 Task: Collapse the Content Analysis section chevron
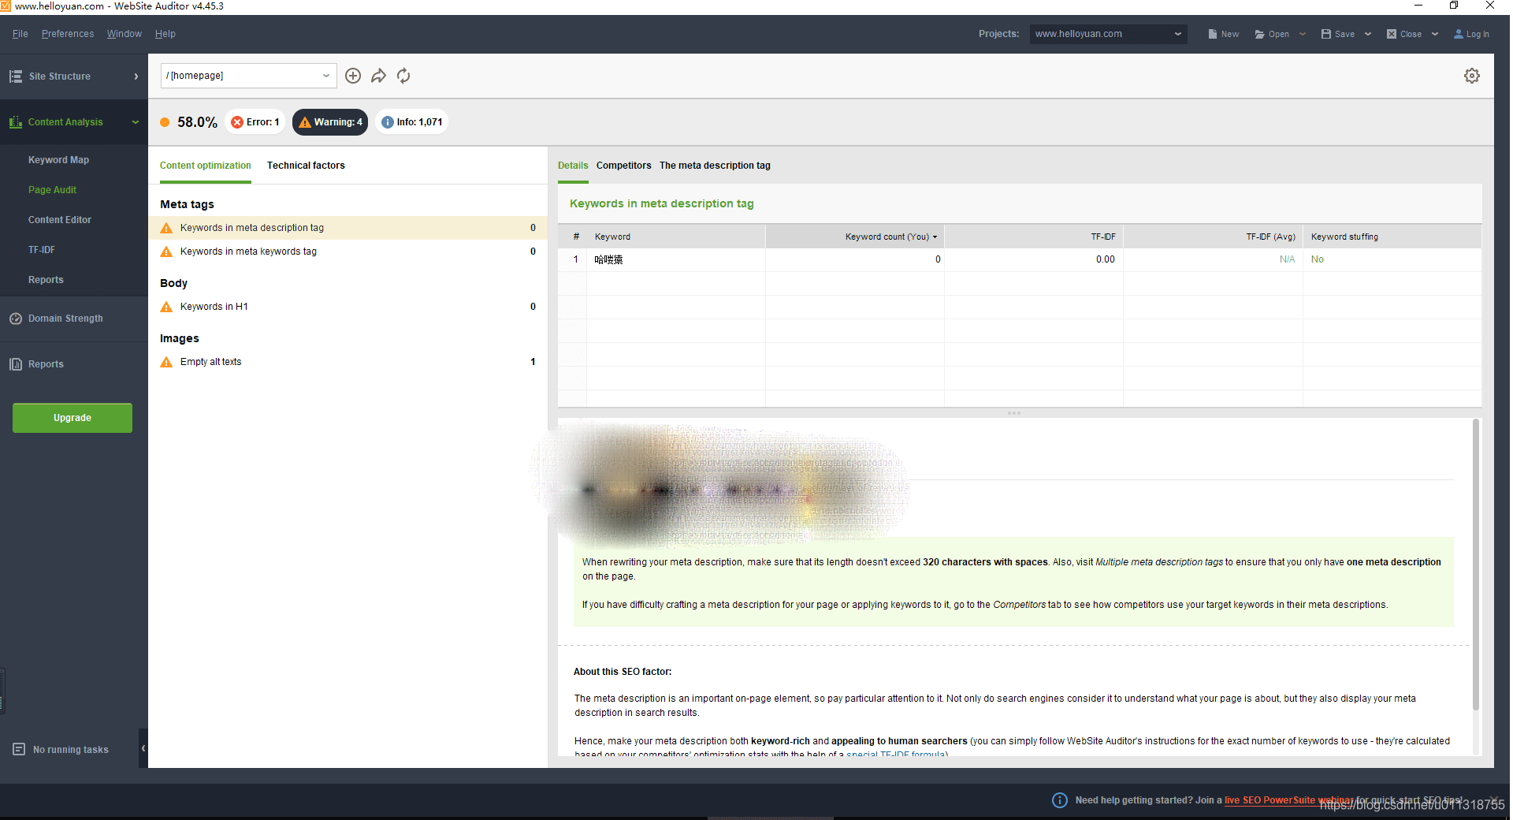tap(136, 122)
